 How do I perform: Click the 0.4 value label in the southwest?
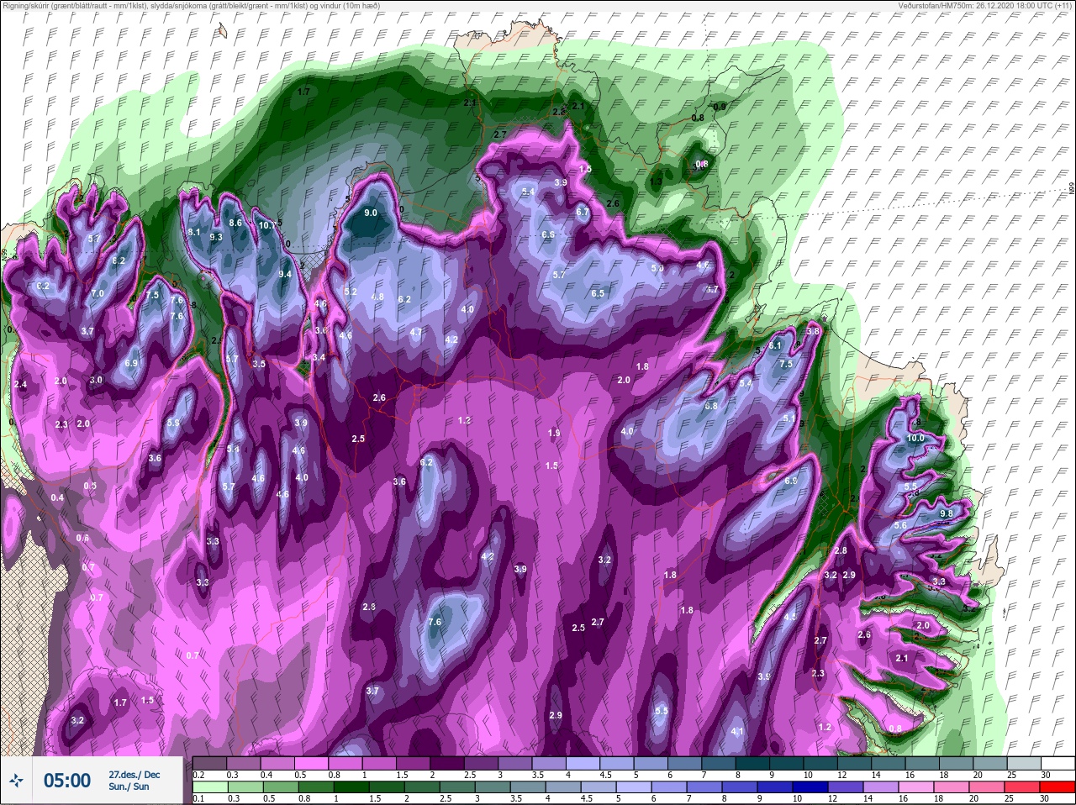(x=57, y=498)
